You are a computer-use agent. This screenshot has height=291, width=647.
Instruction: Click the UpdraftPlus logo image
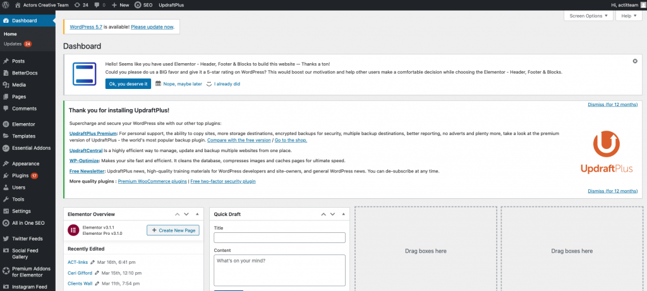(607, 153)
